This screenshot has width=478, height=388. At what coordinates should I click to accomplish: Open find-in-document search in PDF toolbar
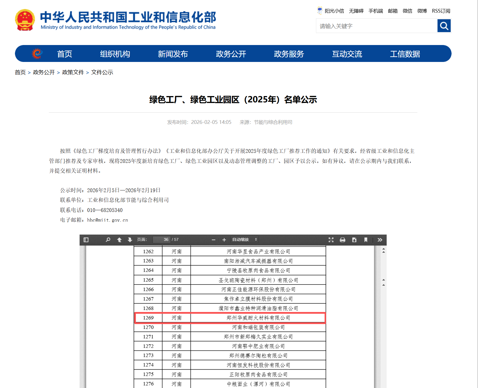pos(108,240)
